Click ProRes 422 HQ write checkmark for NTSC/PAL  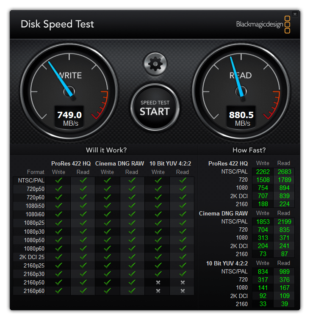[x=58, y=180]
